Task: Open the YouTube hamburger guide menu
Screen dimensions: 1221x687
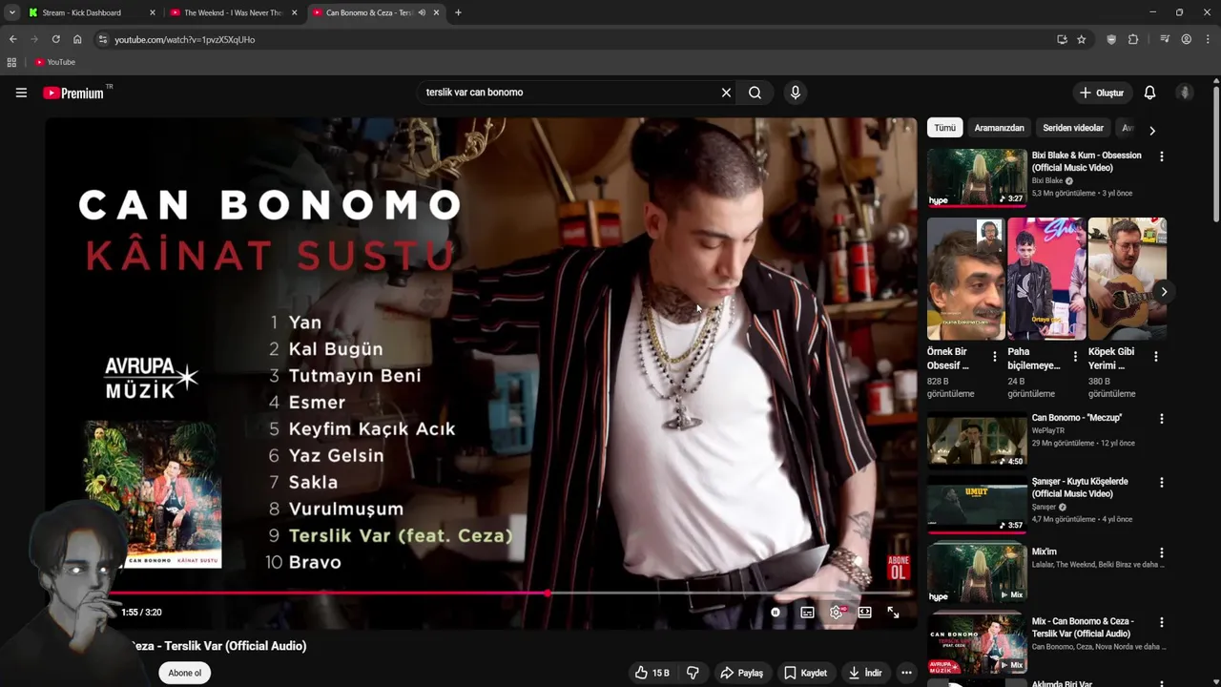Action: pos(21,93)
